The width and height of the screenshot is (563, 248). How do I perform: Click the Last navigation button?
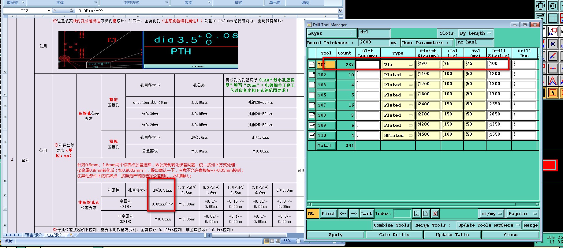[366, 213]
